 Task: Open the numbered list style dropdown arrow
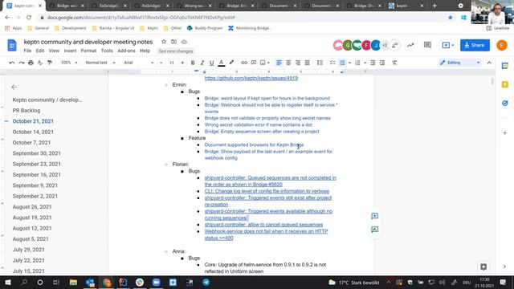pyautogui.click(x=365, y=63)
